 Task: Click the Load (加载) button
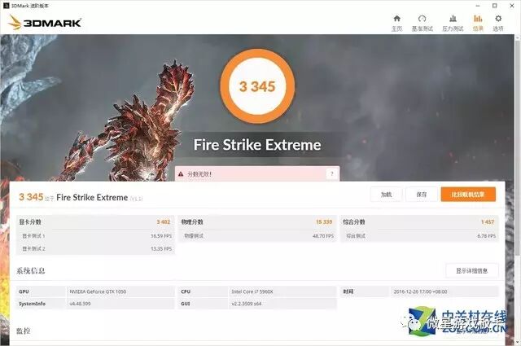pyautogui.click(x=386, y=195)
